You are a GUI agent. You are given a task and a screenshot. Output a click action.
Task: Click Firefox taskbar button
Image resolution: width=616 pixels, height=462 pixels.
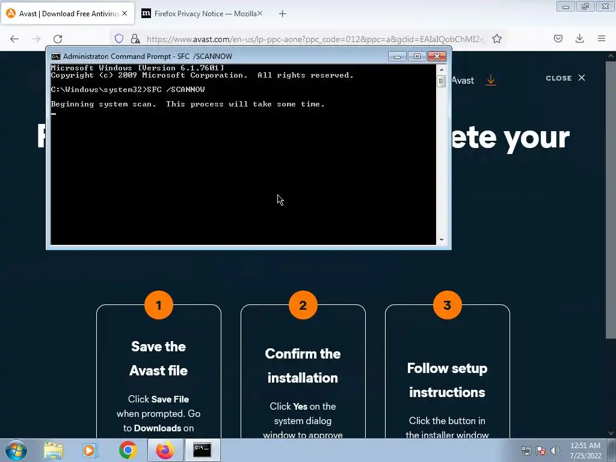point(165,450)
